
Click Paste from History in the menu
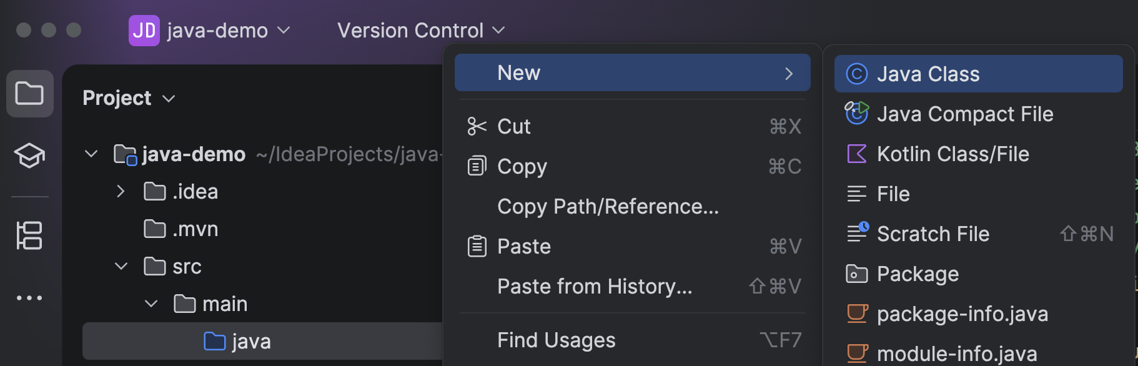click(x=594, y=286)
